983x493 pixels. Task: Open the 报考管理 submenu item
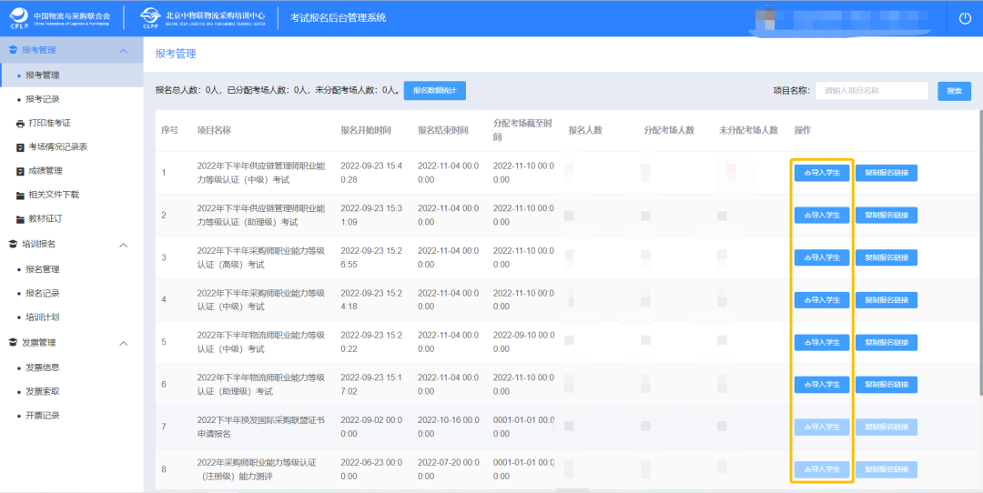pyautogui.click(x=72, y=75)
